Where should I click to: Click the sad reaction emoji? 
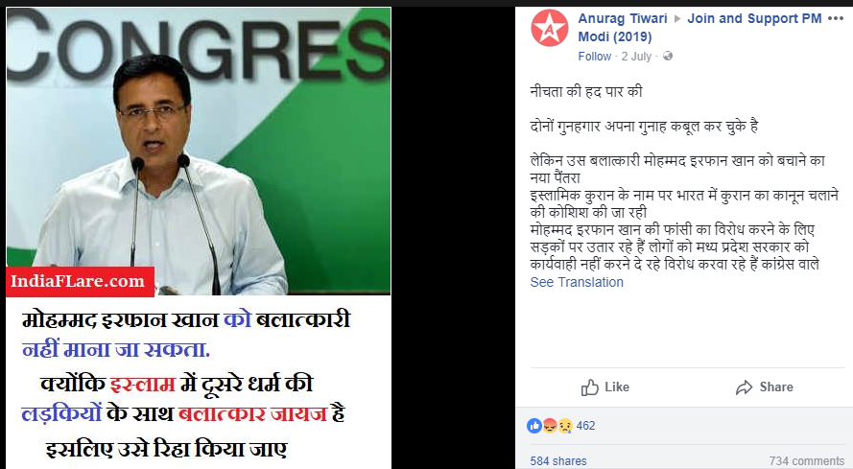tap(565, 426)
